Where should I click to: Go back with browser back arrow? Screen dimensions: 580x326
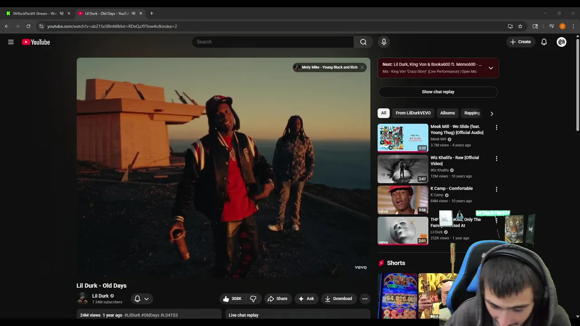point(7,26)
